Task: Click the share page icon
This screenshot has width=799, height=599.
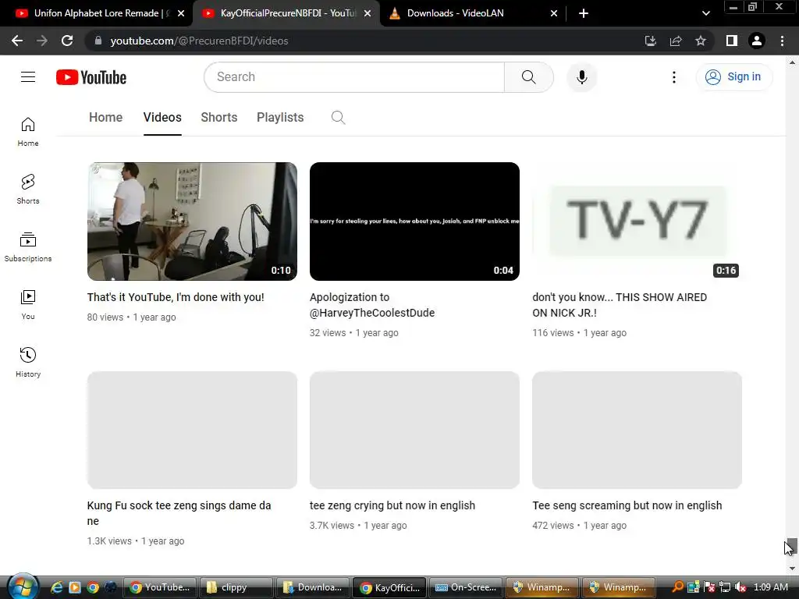Action: [675, 41]
